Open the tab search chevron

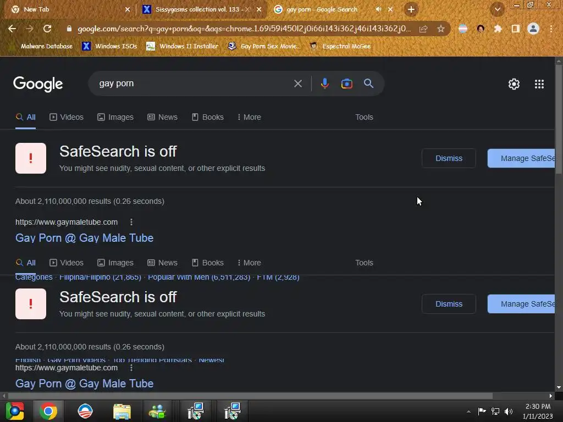tap(498, 9)
